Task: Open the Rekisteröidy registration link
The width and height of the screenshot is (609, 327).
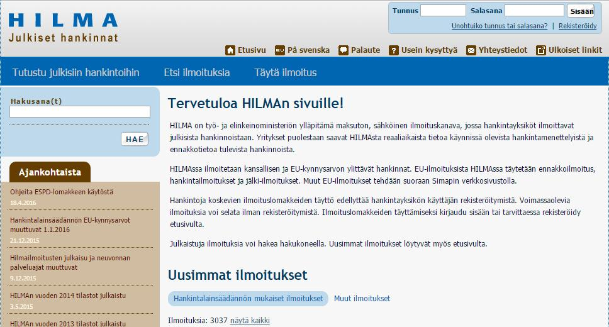Action: (578, 26)
